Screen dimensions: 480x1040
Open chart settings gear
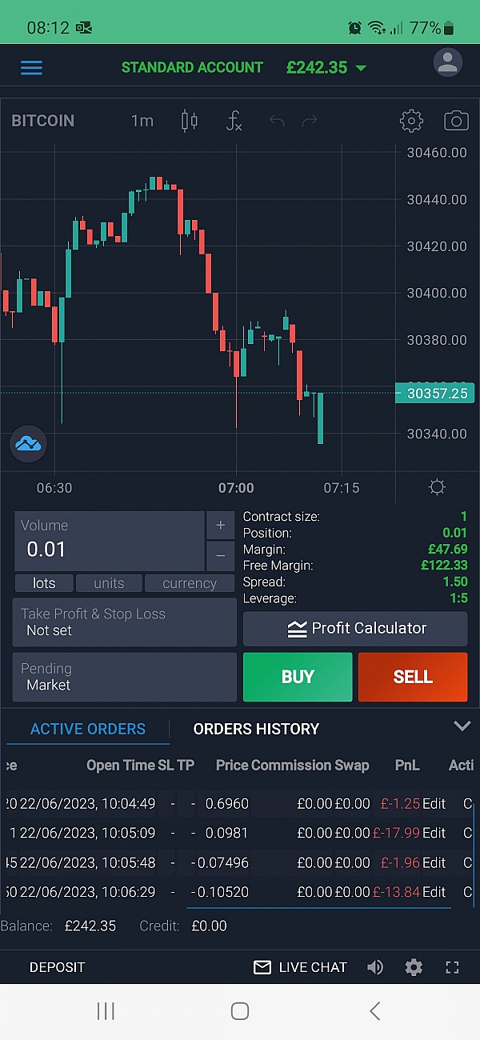411,121
